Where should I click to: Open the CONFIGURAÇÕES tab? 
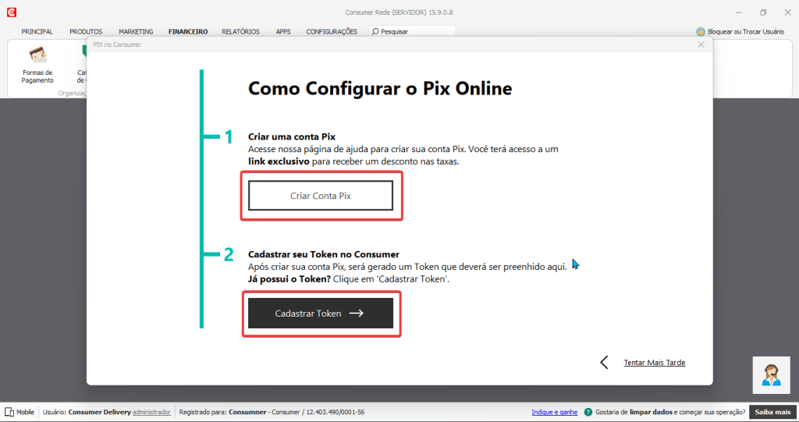point(332,32)
